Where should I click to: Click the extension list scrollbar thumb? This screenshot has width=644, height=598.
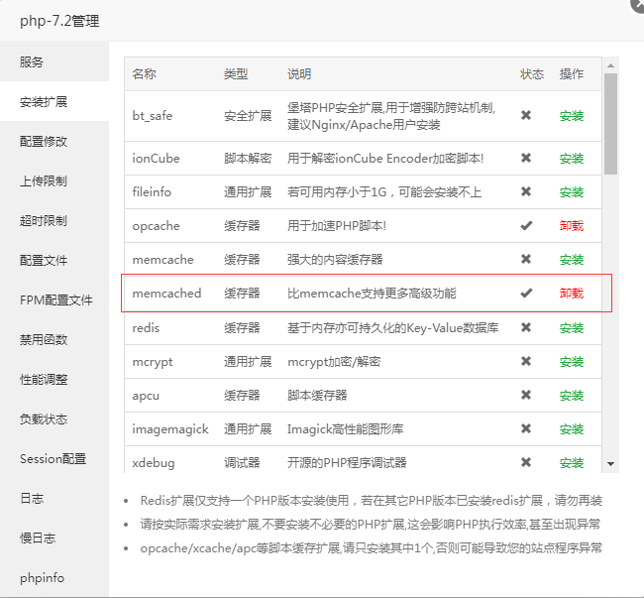(x=610, y=124)
